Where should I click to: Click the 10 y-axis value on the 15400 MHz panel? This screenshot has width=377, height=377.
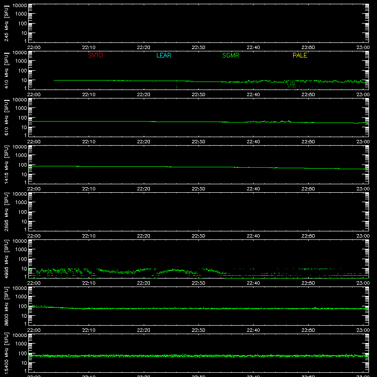click(x=24, y=363)
